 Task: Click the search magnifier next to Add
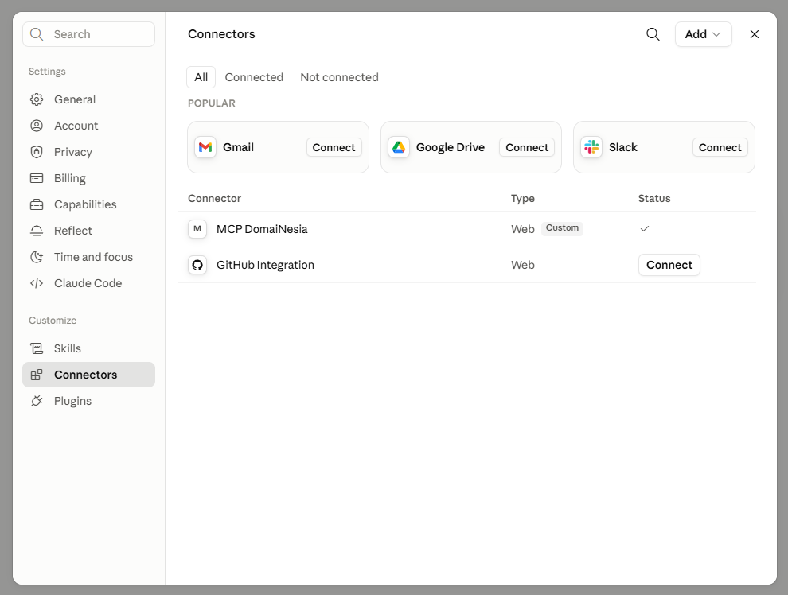tap(653, 34)
